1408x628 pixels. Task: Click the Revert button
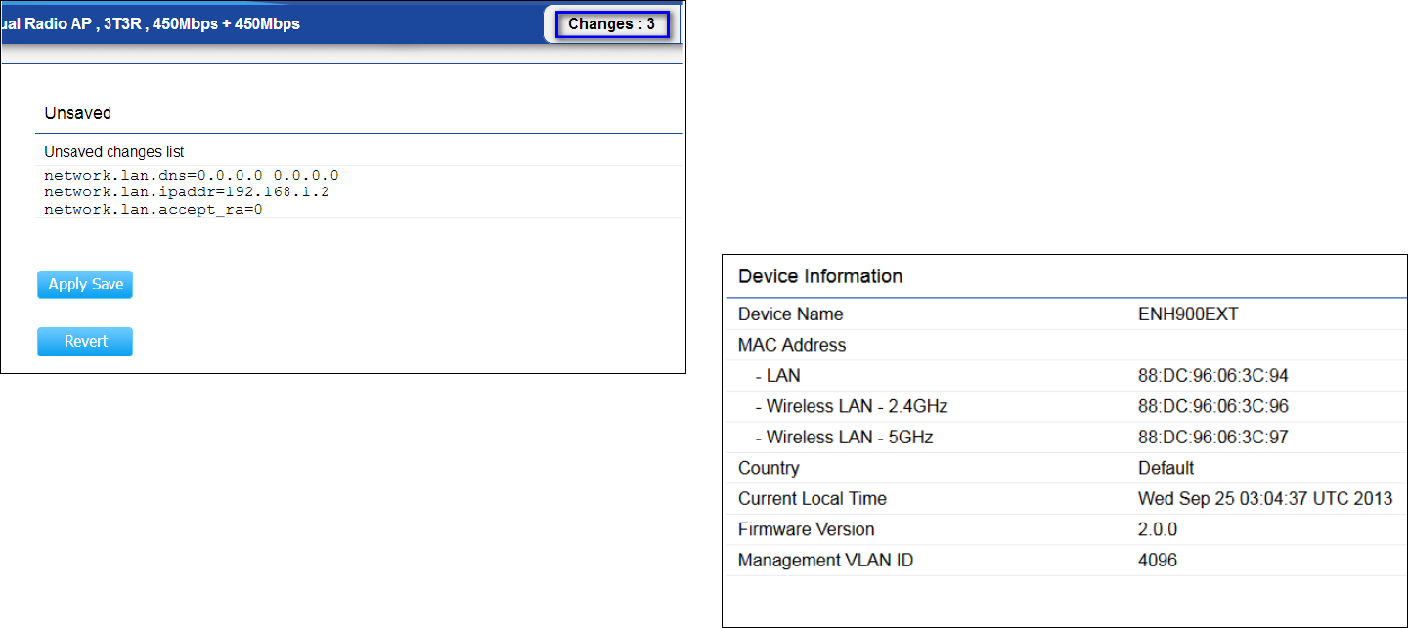point(85,342)
